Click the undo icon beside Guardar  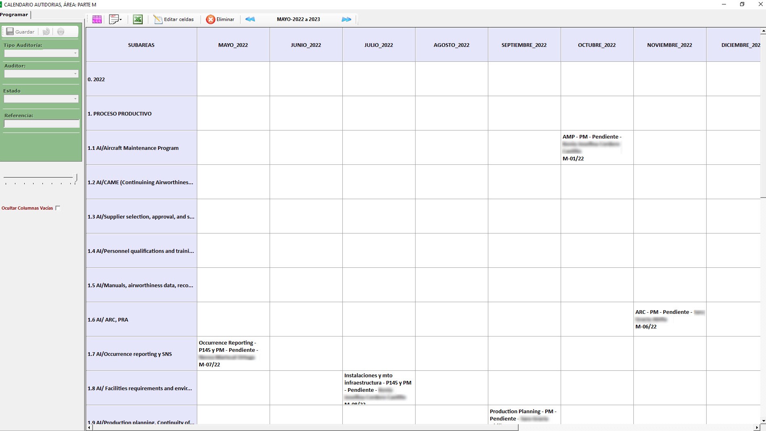[x=46, y=32]
